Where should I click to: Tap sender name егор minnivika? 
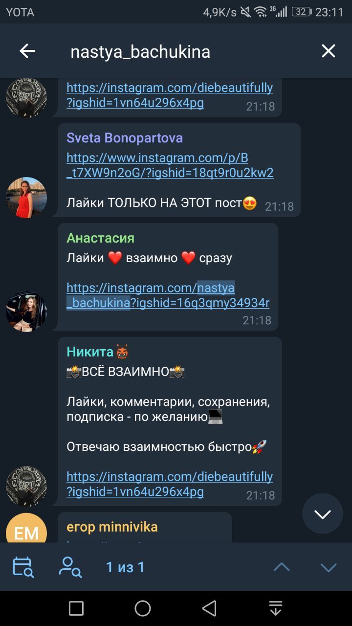tap(112, 527)
